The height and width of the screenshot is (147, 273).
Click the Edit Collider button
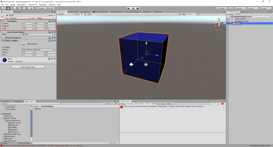[x=24, y=44]
